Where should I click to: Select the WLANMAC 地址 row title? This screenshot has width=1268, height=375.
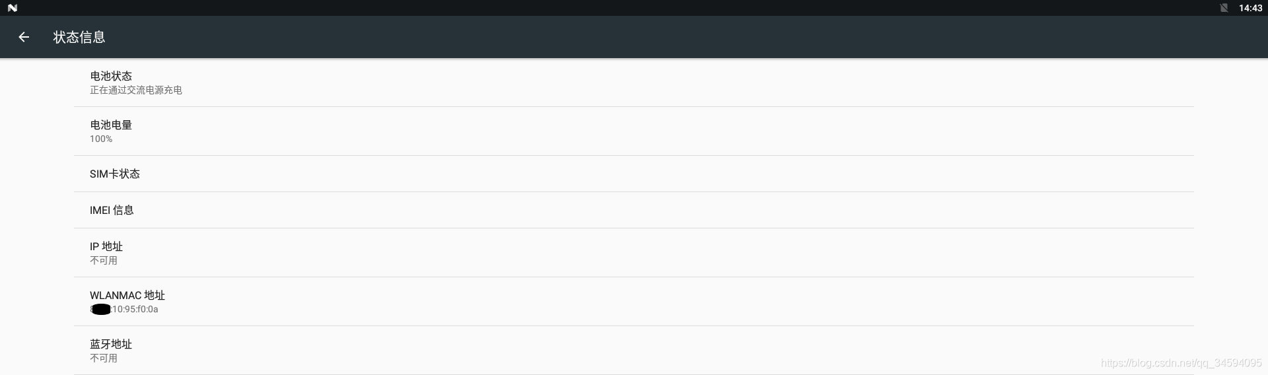[x=127, y=295]
